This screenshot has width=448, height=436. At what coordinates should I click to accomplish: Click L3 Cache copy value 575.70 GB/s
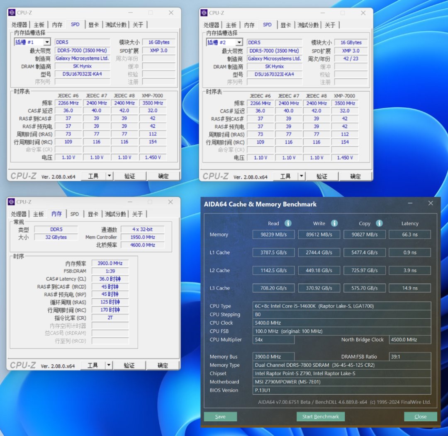(365, 288)
